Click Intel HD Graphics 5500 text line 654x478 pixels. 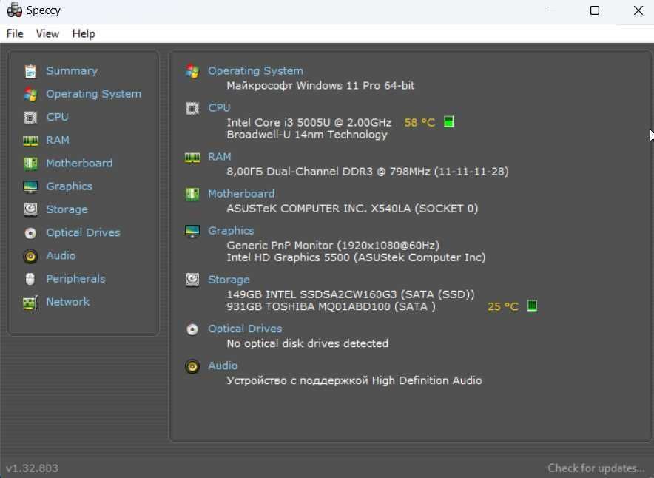(356, 257)
